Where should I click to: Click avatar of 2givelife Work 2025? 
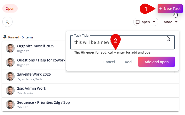(x=10, y=76)
